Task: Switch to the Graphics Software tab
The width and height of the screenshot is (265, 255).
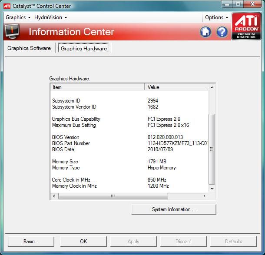Action: click(29, 48)
